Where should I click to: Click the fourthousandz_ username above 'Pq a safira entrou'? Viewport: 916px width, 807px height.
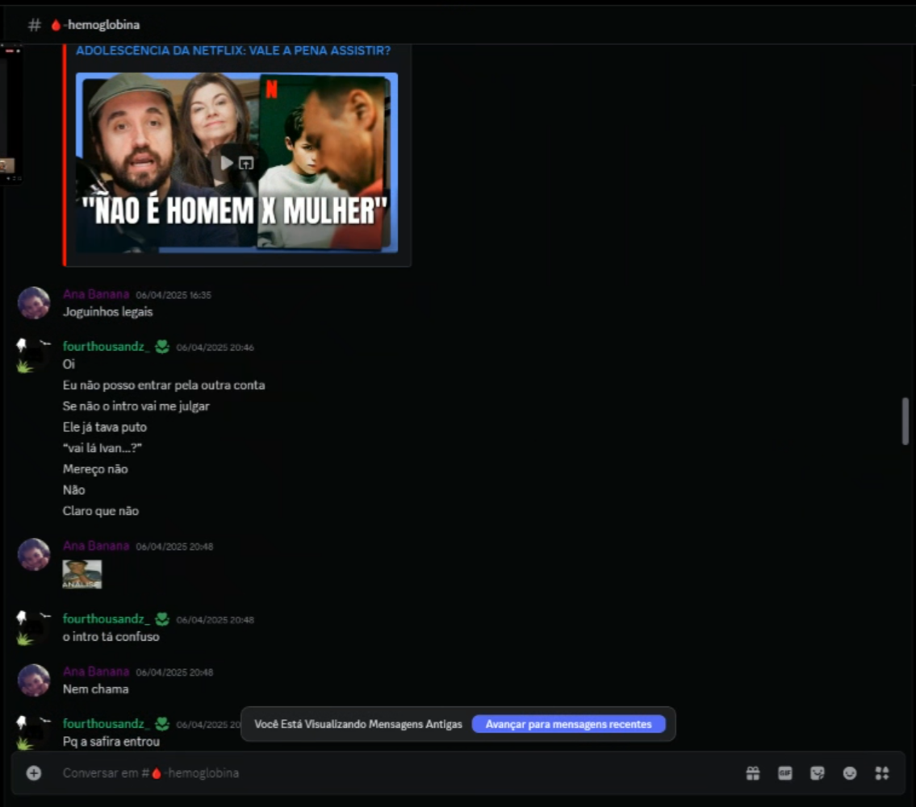click(x=107, y=724)
